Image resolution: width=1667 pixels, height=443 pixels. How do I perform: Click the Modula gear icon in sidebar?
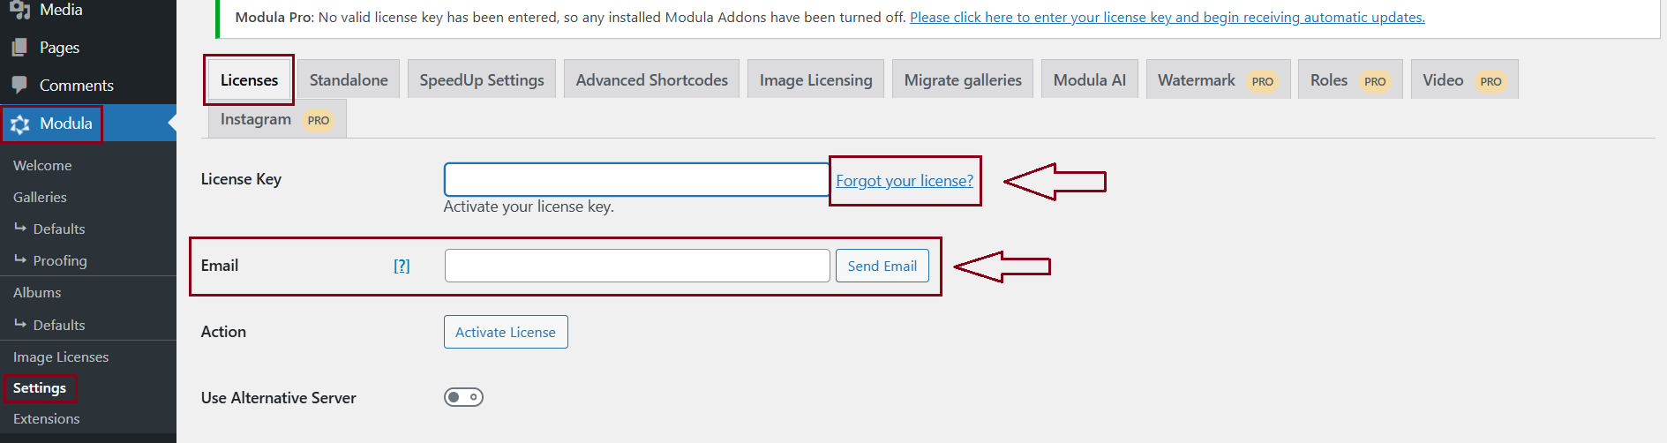(x=20, y=124)
